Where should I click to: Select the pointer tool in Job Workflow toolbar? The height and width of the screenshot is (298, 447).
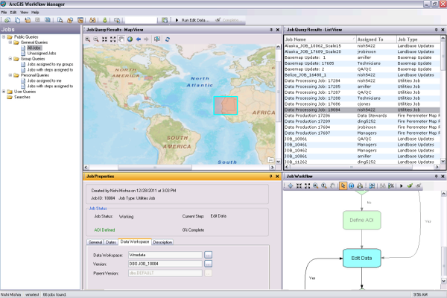click(343, 186)
